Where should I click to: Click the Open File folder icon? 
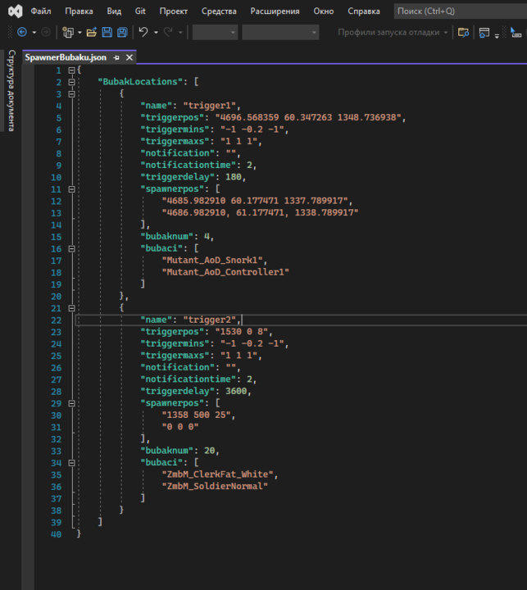[92, 32]
